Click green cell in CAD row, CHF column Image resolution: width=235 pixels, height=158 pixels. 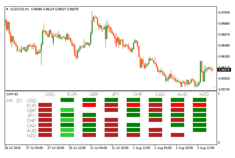133,125
